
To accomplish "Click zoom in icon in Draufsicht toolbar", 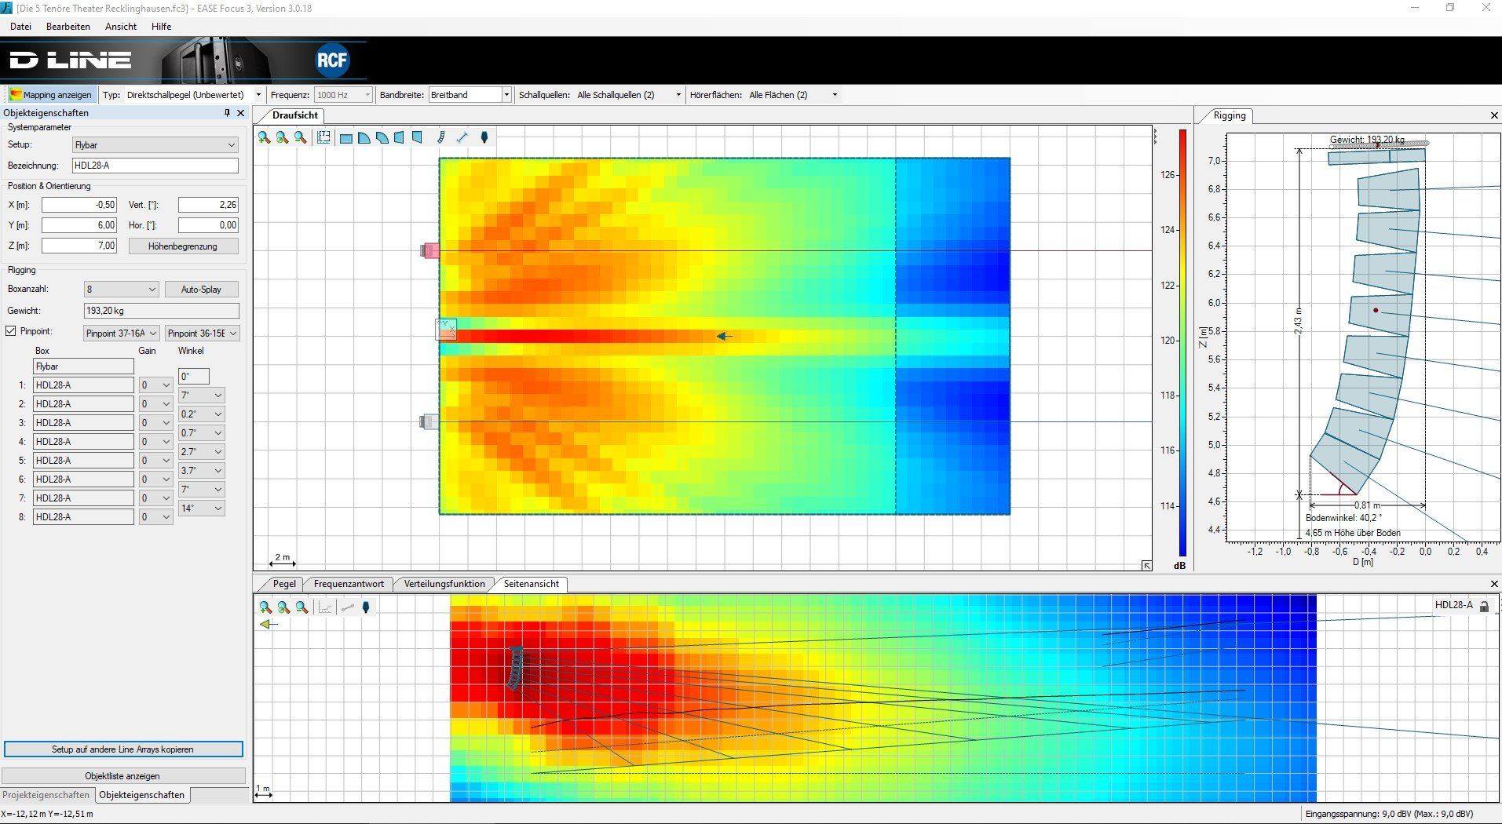I will pyautogui.click(x=264, y=137).
